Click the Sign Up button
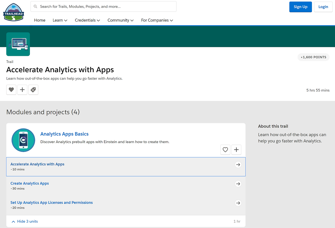The height and width of the screenshot is (228, 335). click(300, 7)
